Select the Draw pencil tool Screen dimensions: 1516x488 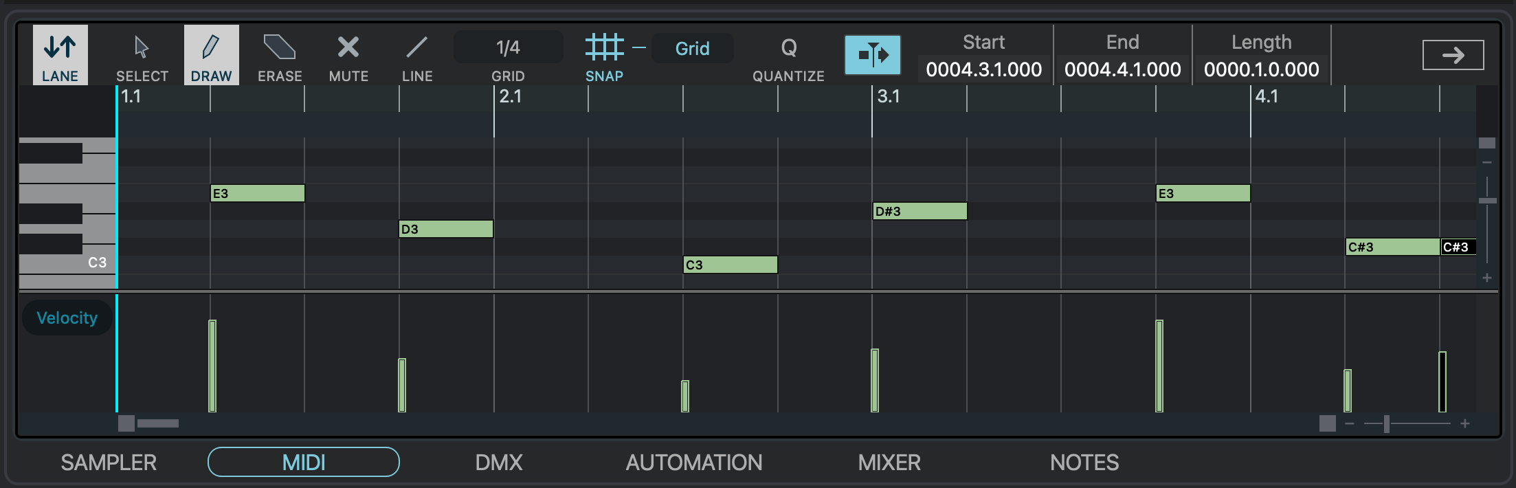tap(211, 55)
